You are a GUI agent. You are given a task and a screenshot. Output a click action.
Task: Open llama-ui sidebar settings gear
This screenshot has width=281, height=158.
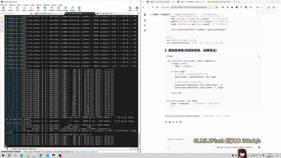point(145,31)
